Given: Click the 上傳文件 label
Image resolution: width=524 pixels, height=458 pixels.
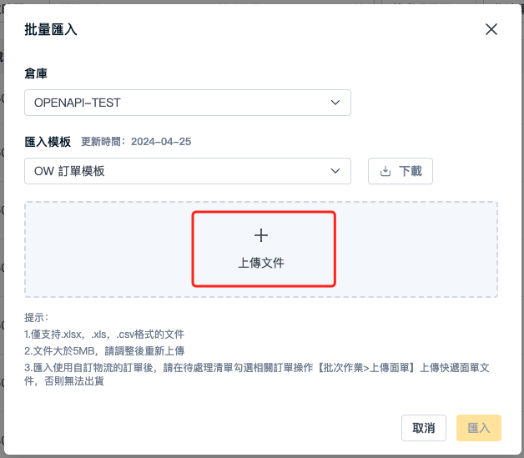Looking at the screenshot, I should tap(261, 263).
